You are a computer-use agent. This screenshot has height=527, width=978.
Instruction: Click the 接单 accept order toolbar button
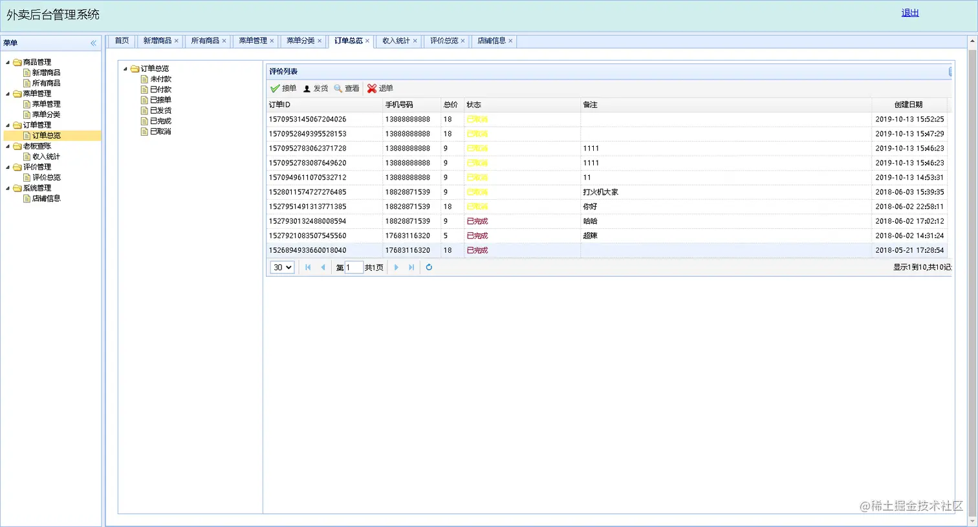pyautogui.click(x=283, y=89)
